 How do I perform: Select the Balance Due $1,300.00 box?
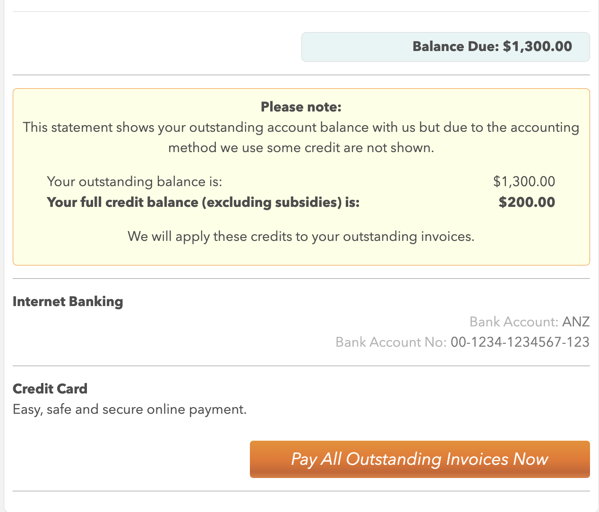445,47
